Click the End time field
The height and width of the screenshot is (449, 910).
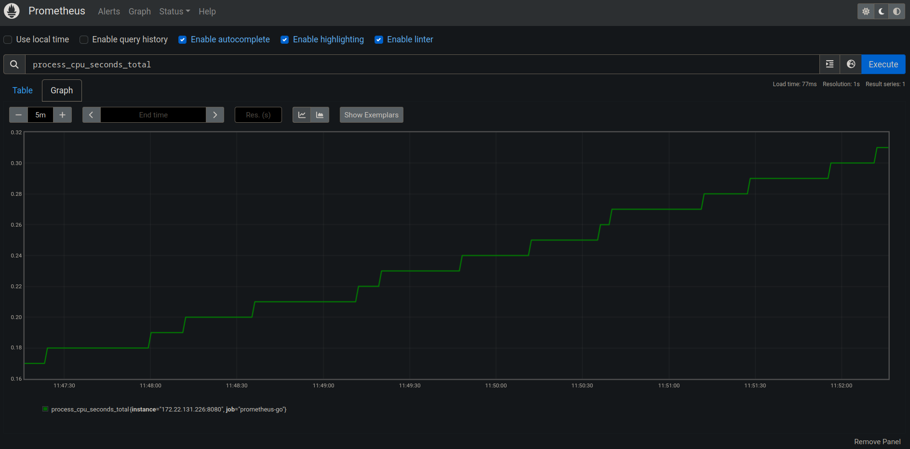[x=153, y=115]
